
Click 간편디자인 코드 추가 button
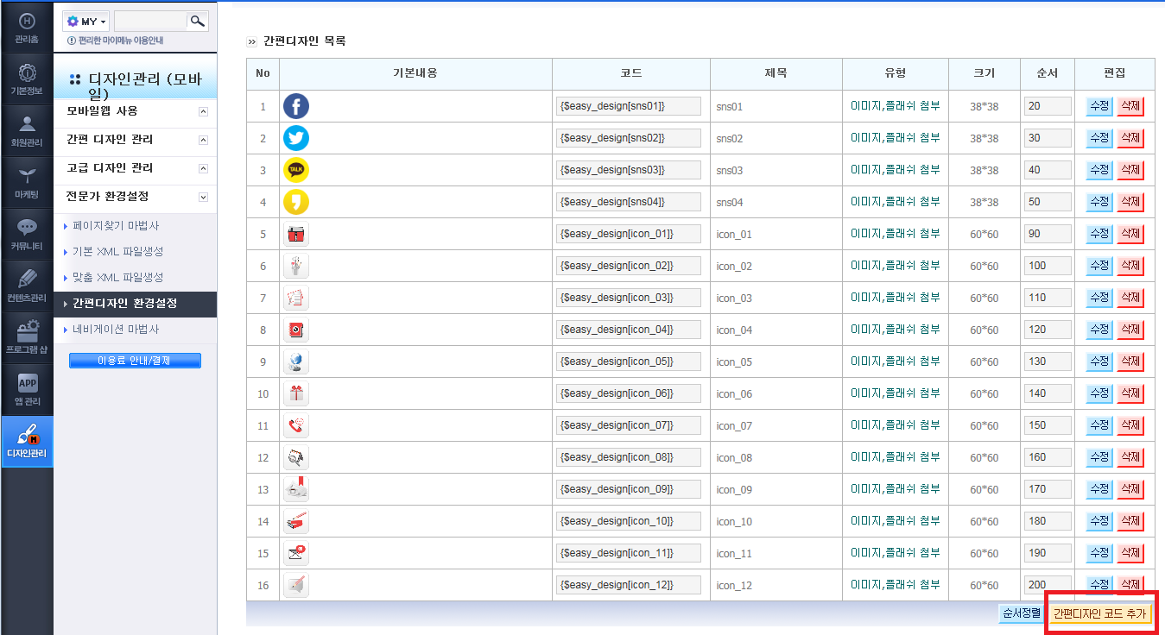coord(1099,613)
